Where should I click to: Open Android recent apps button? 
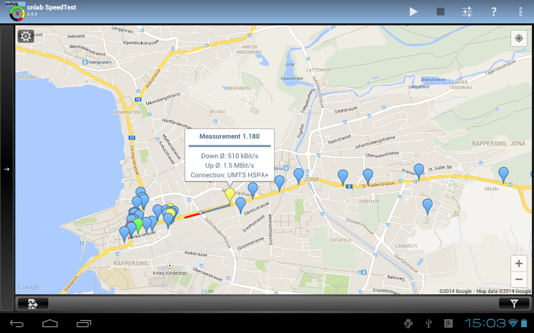[84, 323]
